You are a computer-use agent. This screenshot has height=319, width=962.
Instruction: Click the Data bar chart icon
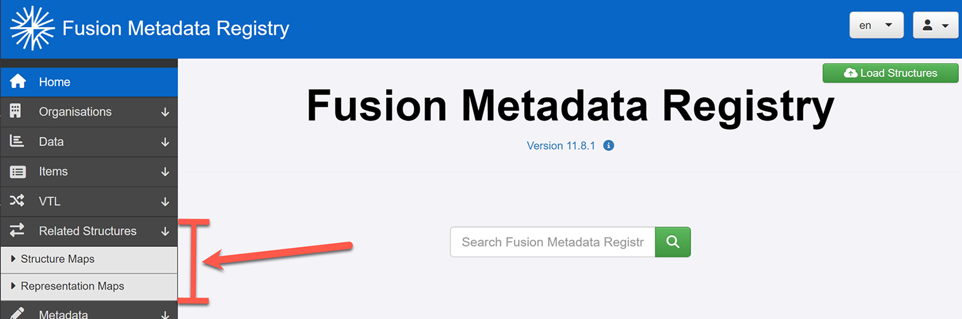(x=17, y=141)
